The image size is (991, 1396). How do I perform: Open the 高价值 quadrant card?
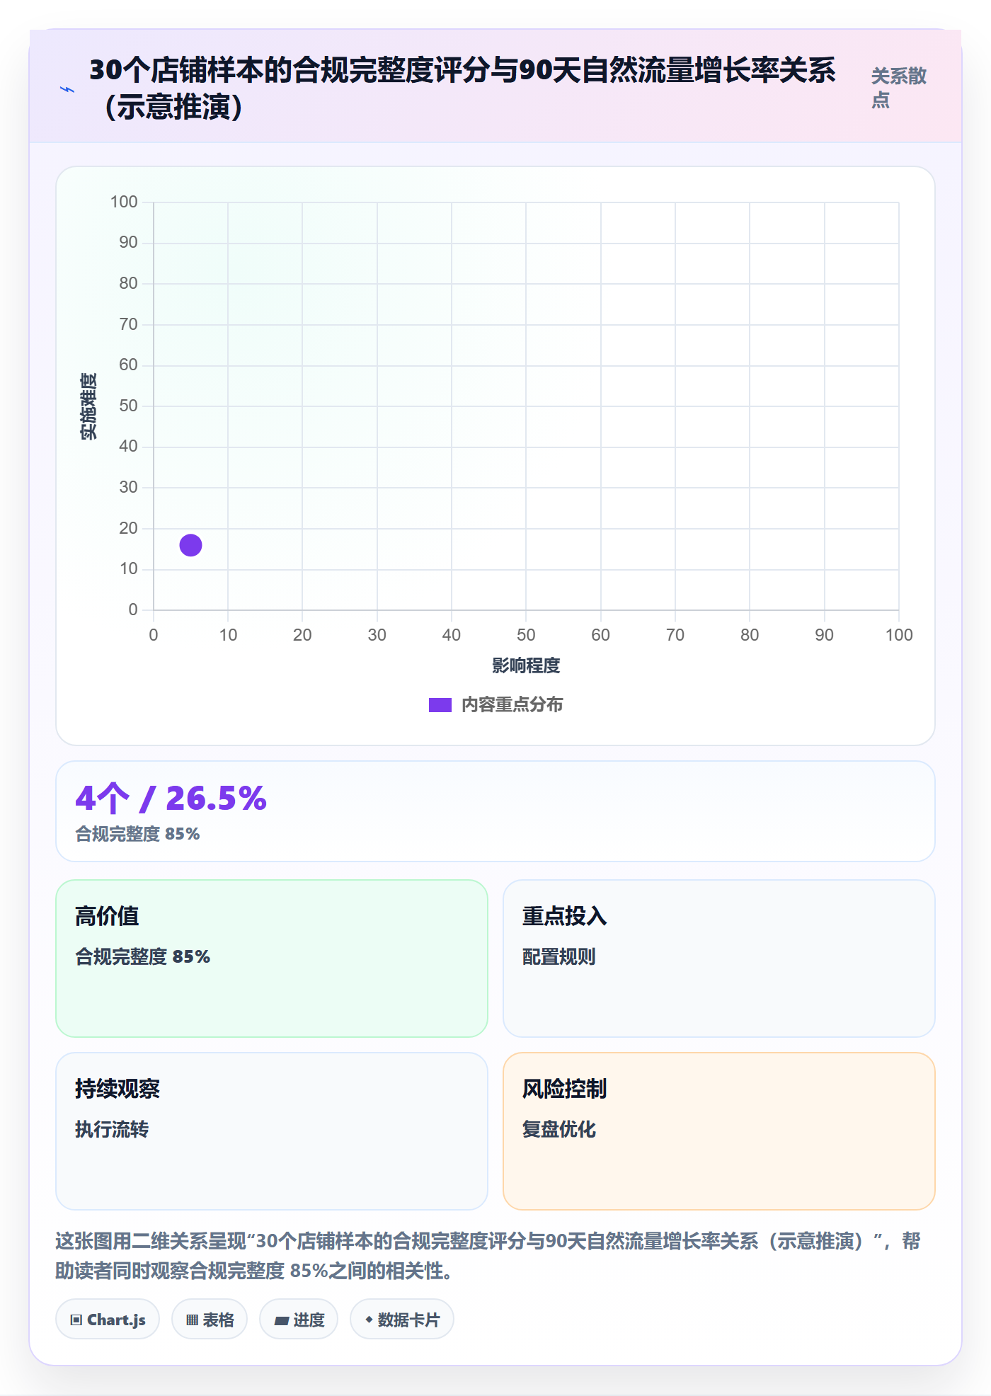[272, 959]
